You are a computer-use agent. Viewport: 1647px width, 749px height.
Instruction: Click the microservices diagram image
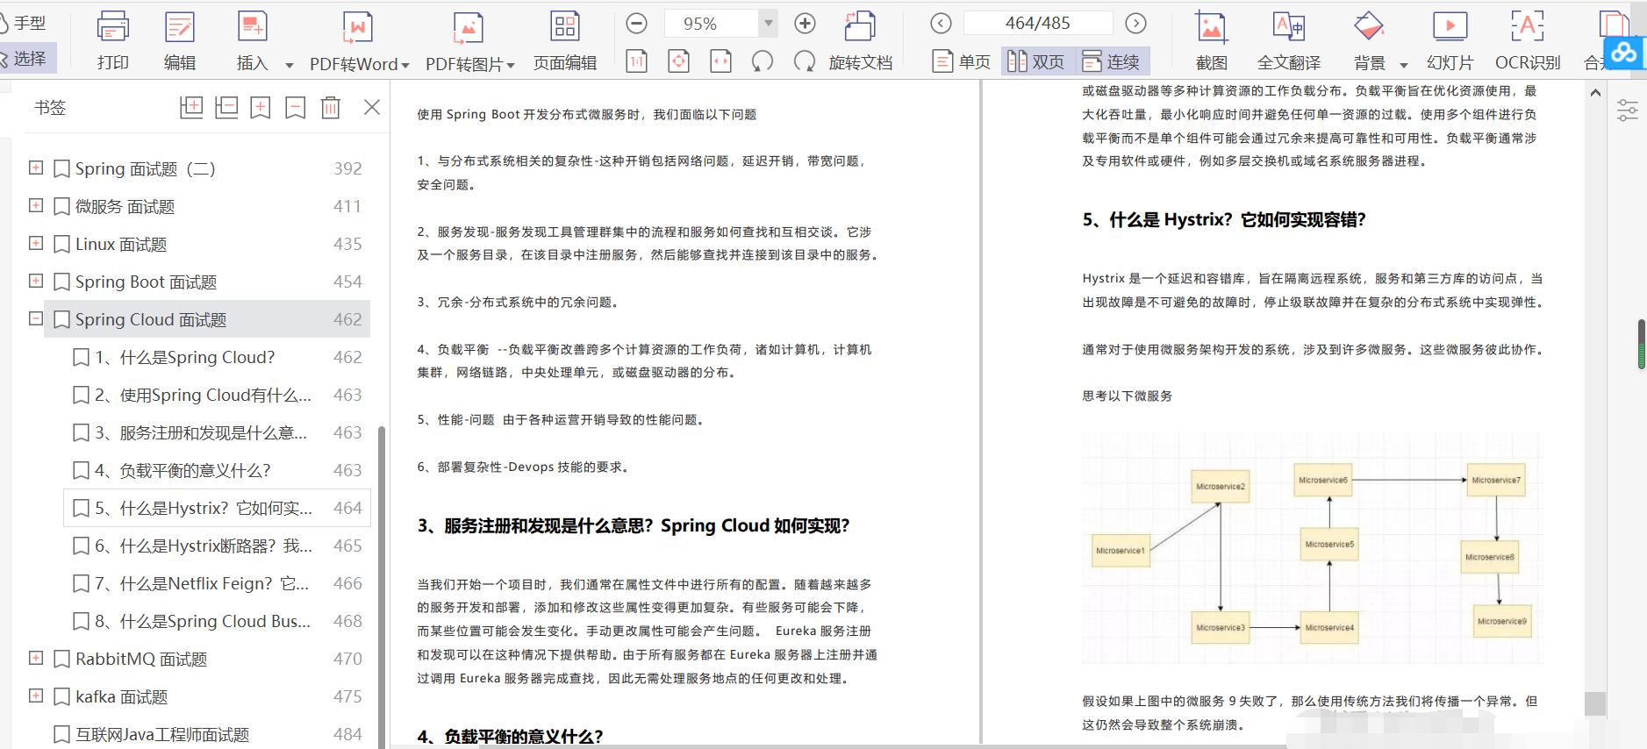(1313, 548)
